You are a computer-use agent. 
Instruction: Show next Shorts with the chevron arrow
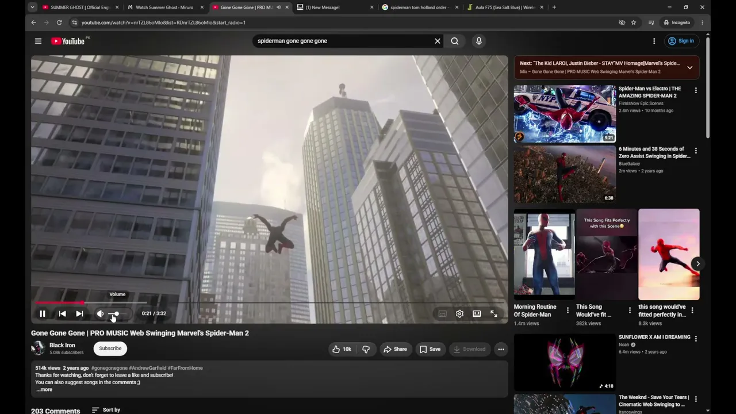697,264
